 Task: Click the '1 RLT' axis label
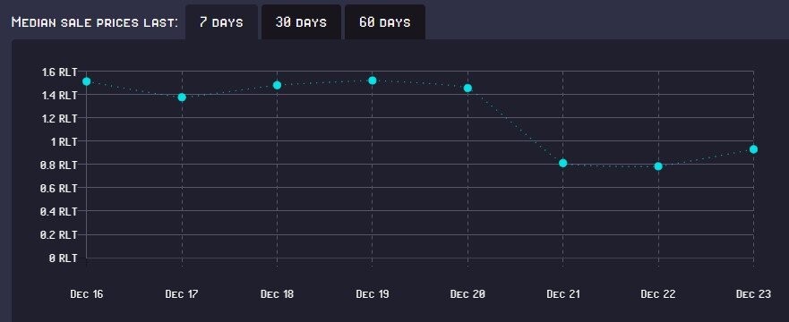click(64, 141)
